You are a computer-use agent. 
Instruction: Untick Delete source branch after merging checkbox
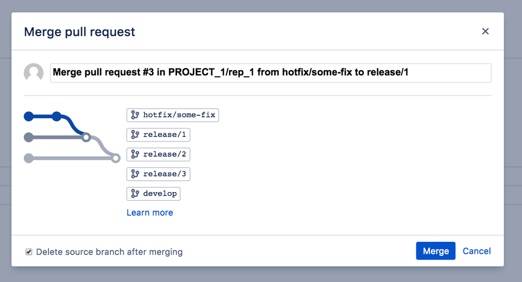point(29,252)
